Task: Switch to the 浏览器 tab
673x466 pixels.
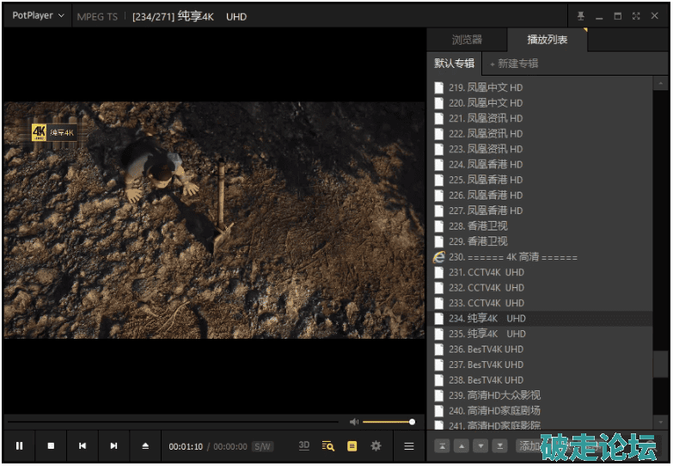Action: [x=467, y=40]
